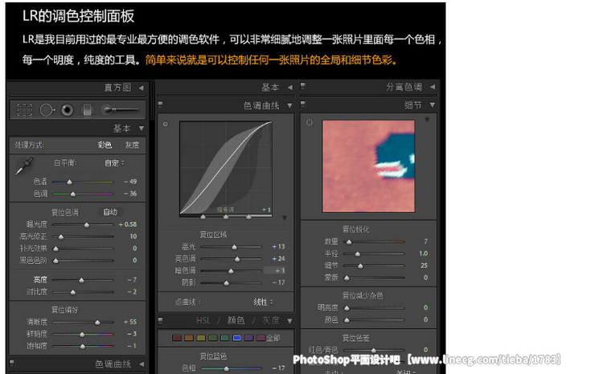Switch to the 灰度 tab in HSL panel
This screenshot has width=603, height=374.
point(271,321)
